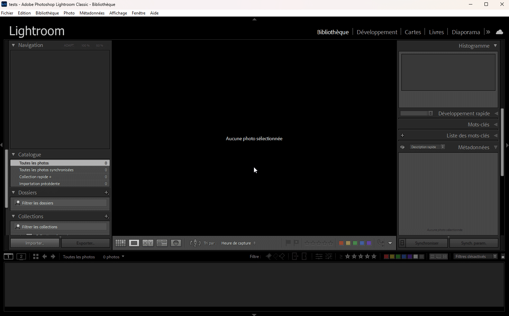This screenshot has width=509, height=316.
Task: Switch to Grid view in toolbar
Action: pos(120,243)
